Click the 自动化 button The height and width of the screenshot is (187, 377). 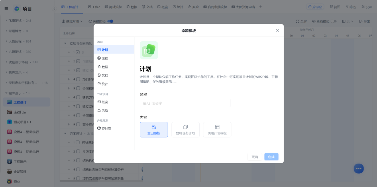click(315, 7)
